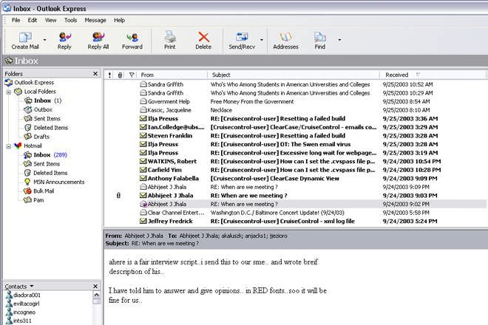Open the Addresses book
Viewport: 488px width, 325px height.
coord(285,40)
